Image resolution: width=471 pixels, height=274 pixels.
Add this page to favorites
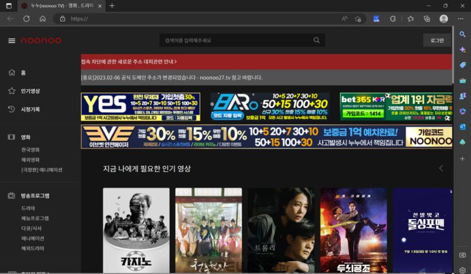pyautogui.click(x=357, y=19)
